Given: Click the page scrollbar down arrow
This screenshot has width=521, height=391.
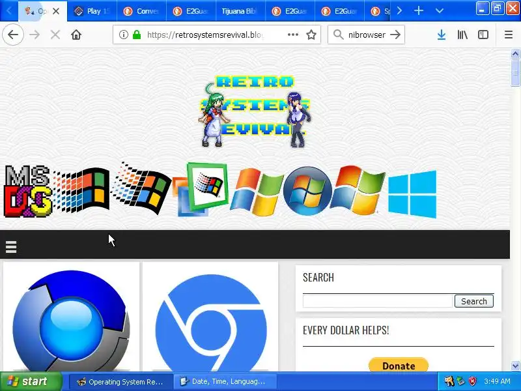Looking at the screenshot, I should click(515, 366).
